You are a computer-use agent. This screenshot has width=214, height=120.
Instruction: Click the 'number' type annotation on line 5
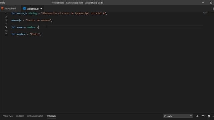coord(31,27)
